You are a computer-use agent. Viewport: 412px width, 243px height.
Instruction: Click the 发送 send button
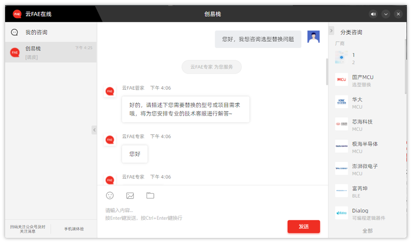[303, 226]
